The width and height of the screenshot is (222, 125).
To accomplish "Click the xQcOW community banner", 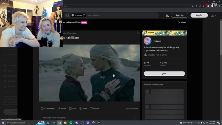I will [x=164, y=33].
